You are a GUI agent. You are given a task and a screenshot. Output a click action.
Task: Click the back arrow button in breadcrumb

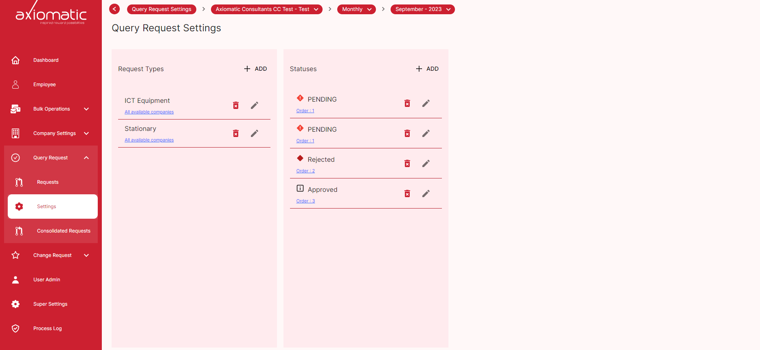[x=114, y=9]
